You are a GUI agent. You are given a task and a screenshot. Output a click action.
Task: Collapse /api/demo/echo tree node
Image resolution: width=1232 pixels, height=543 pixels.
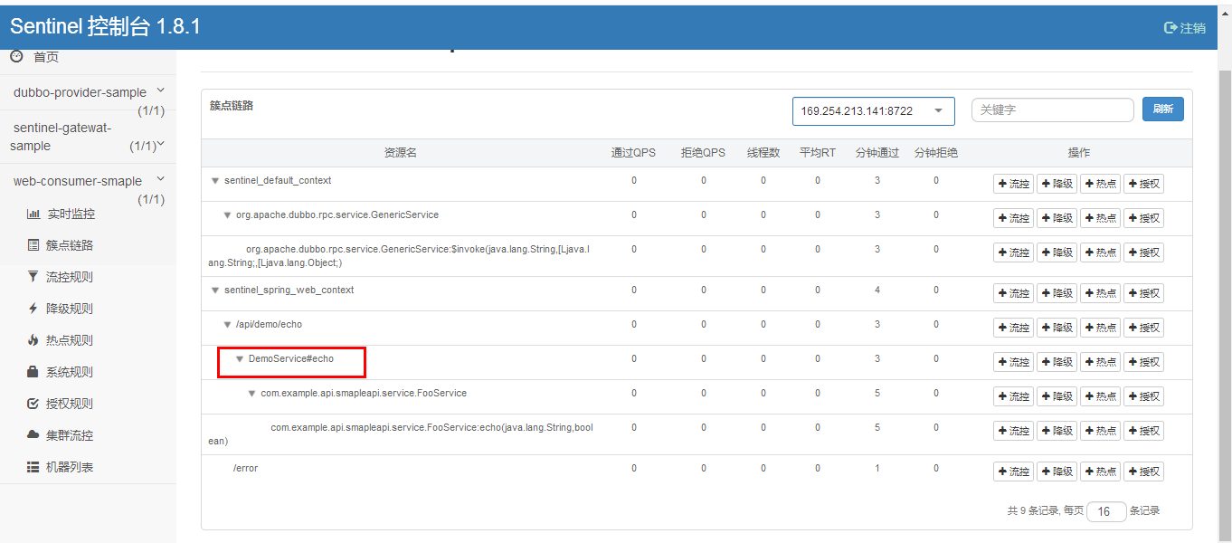[227, 324]
